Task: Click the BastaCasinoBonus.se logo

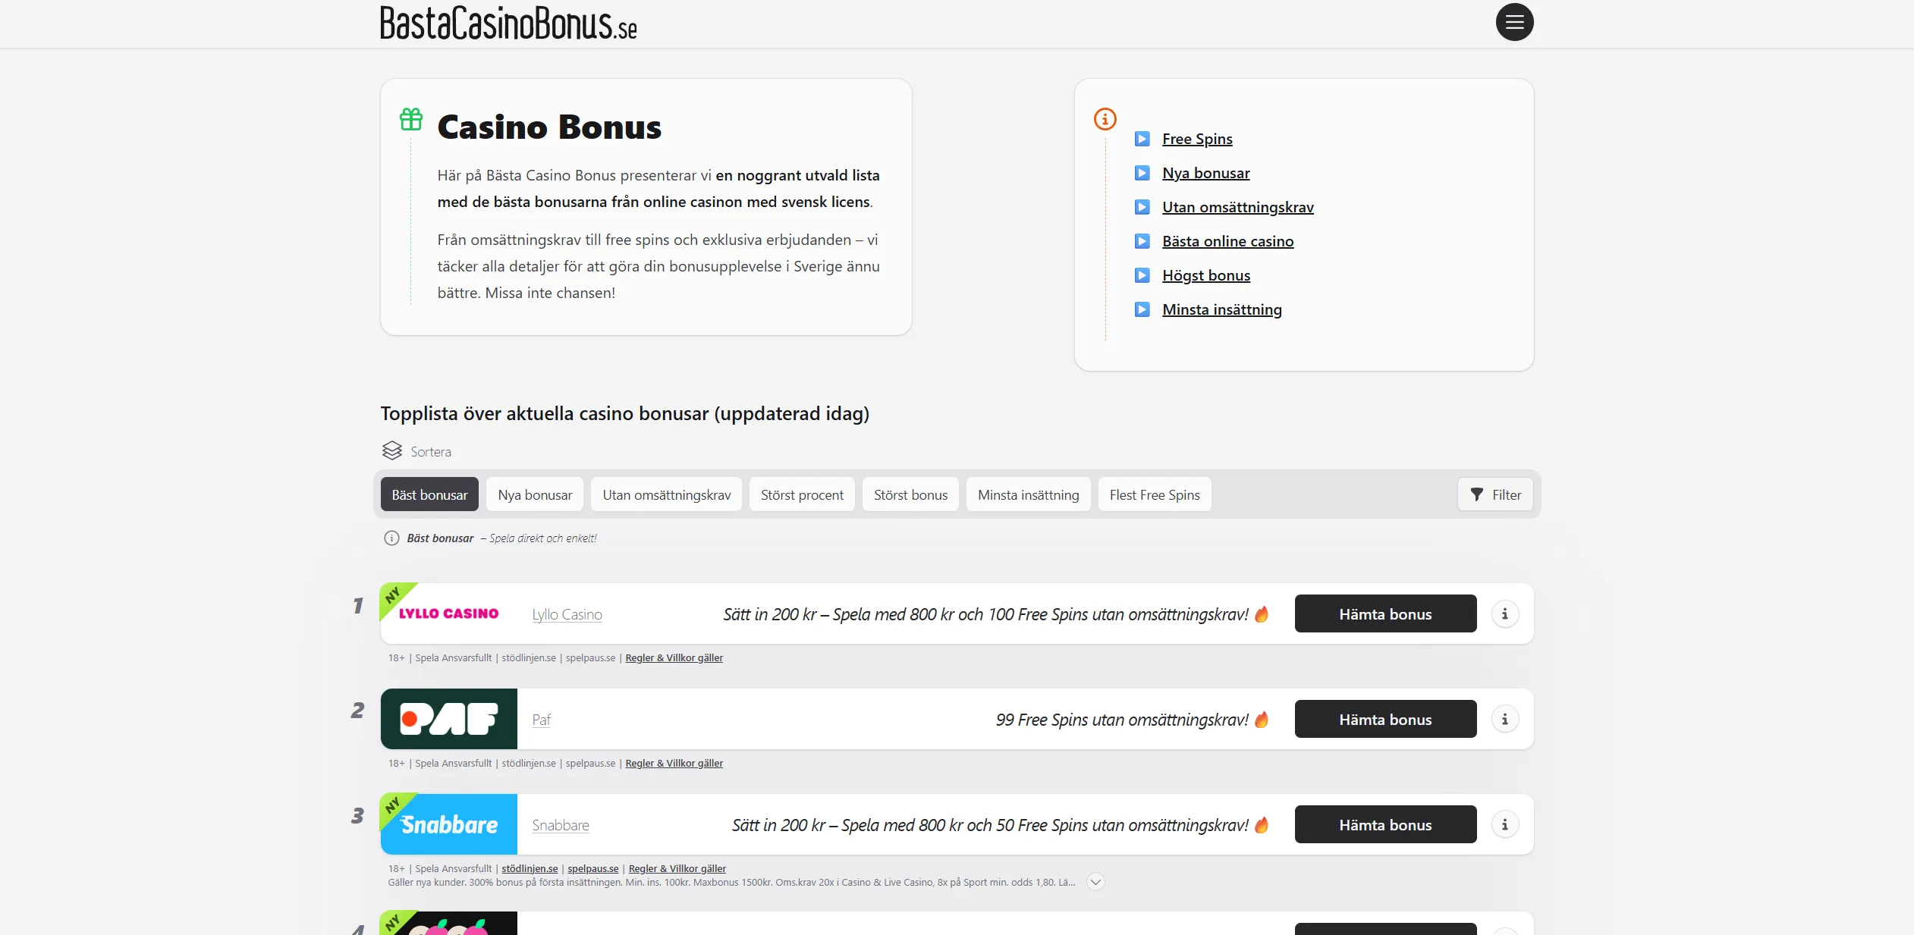Action: [508, 23]
